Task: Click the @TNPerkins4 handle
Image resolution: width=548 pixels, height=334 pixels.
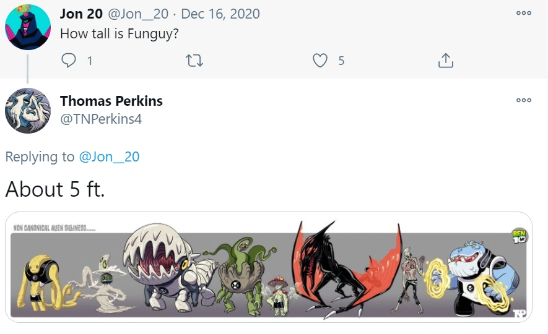Action: pyautogui.click(x=101, y=119)
